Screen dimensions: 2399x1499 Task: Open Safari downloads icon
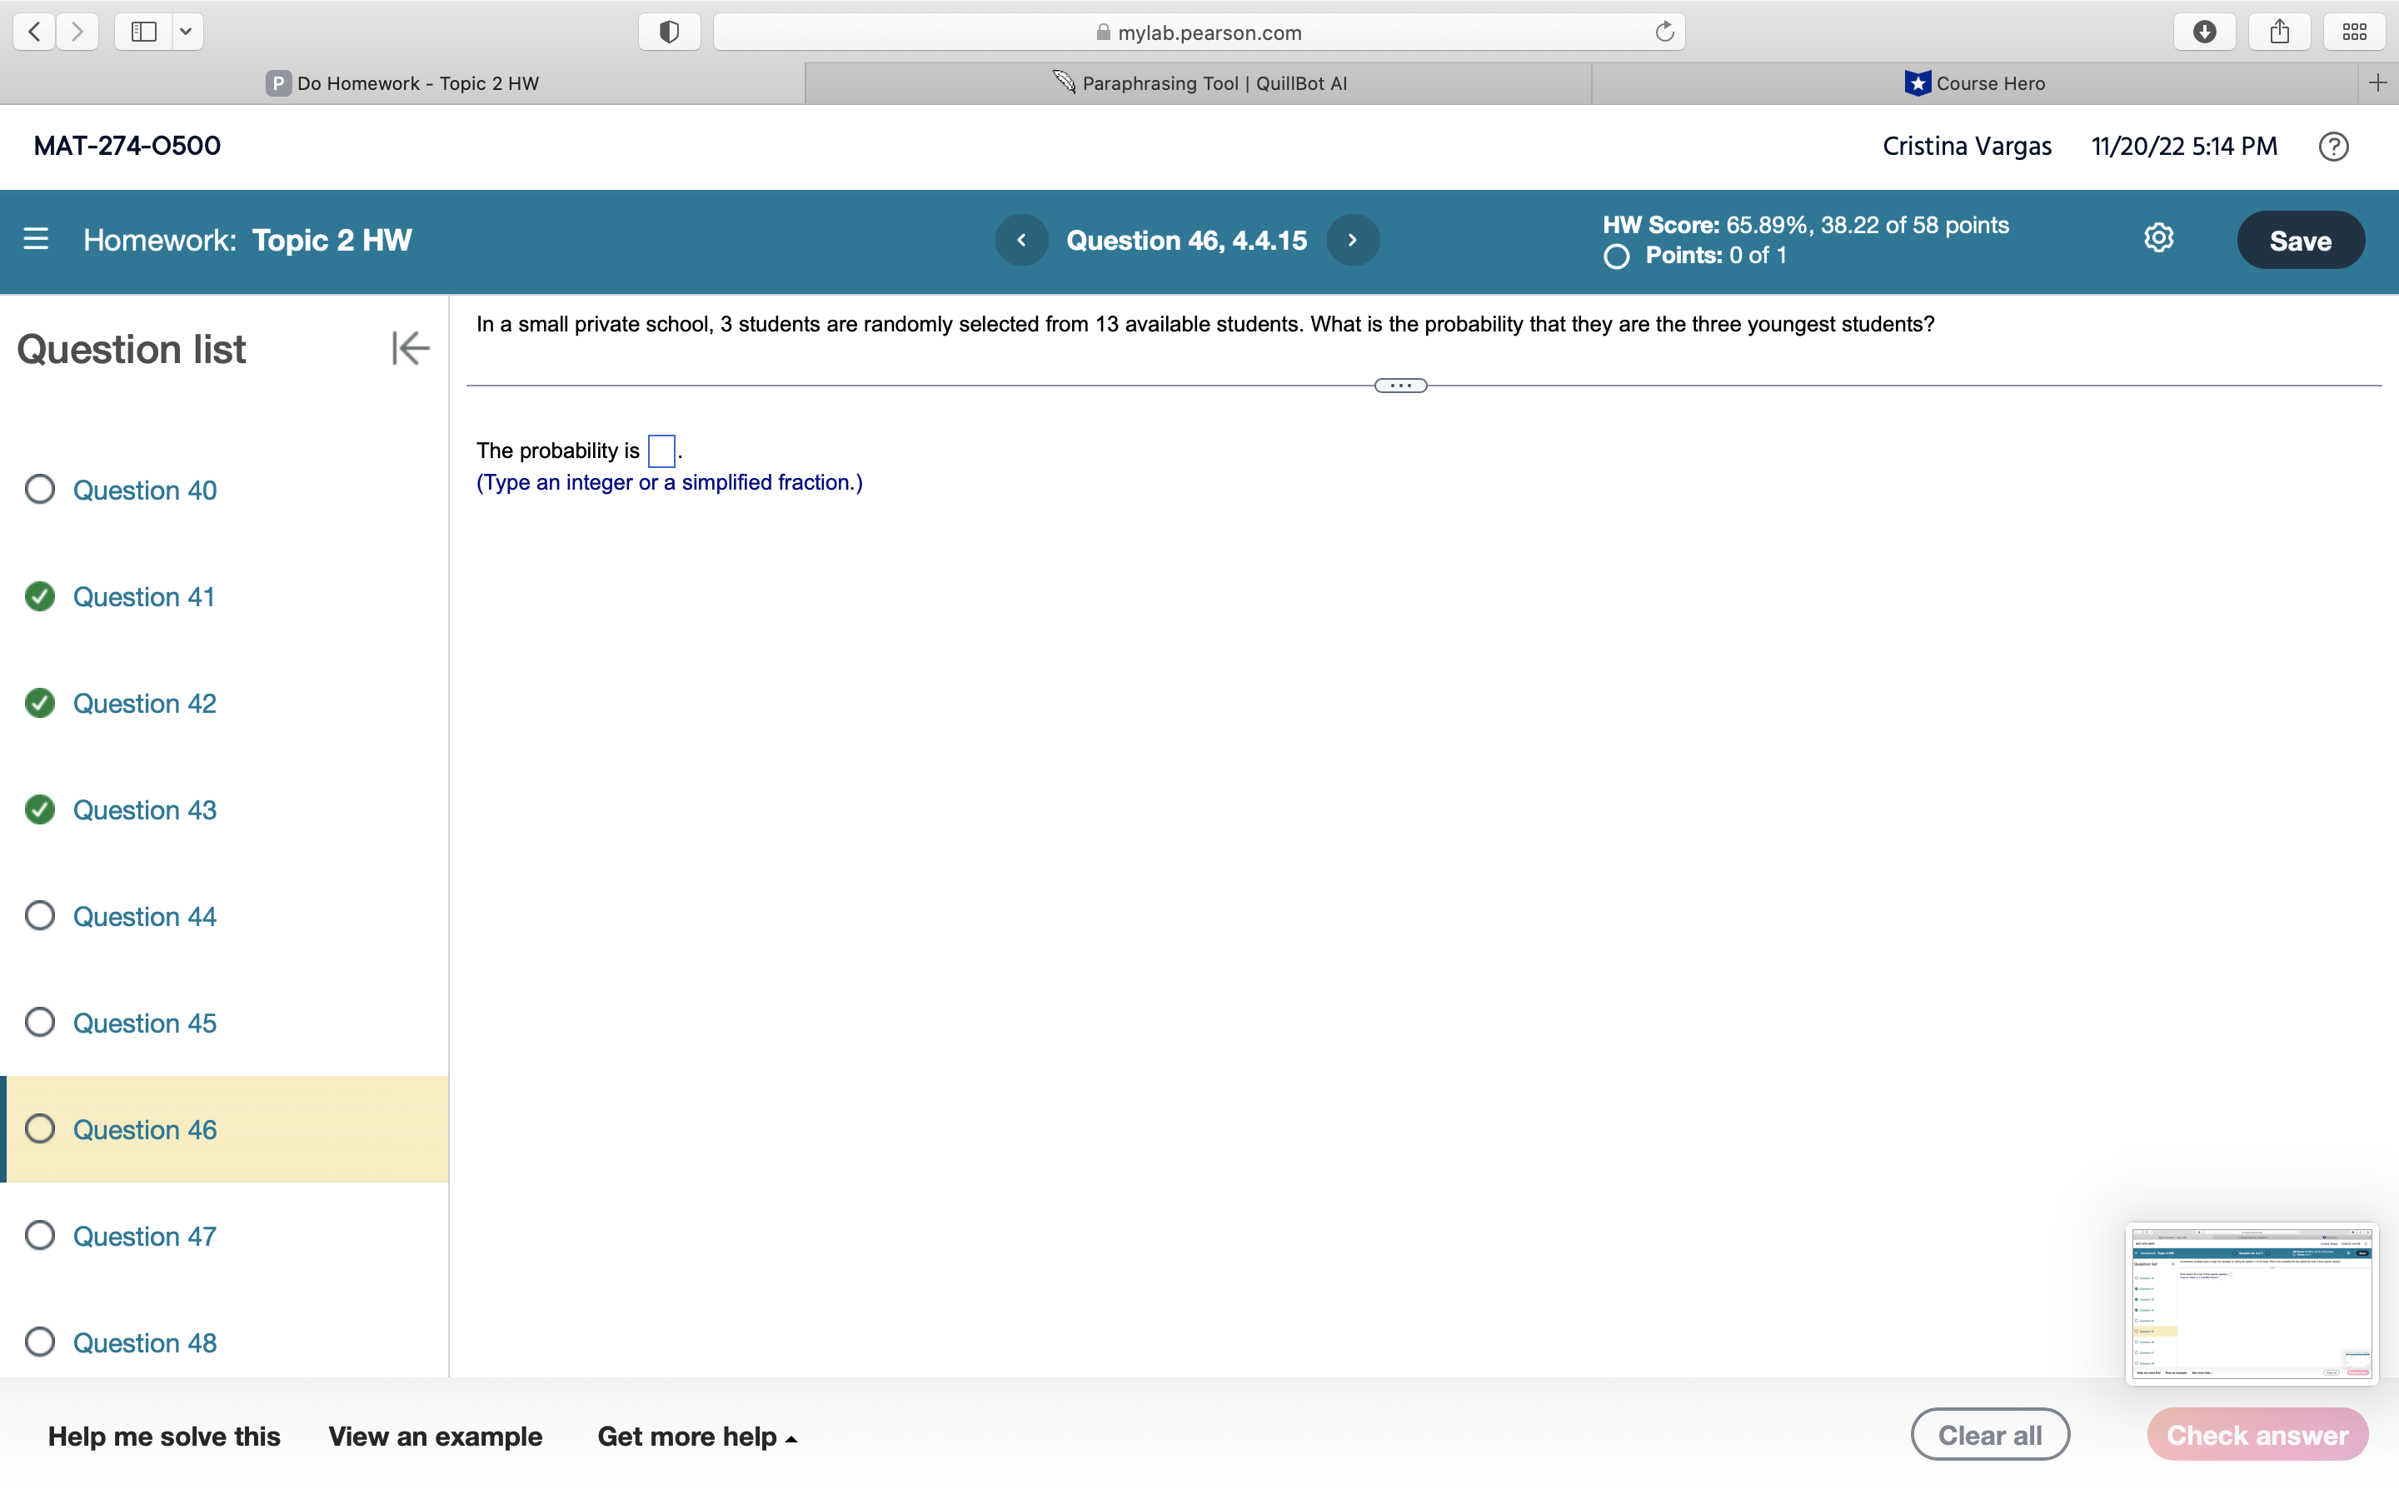click(x=2204, y=32)
